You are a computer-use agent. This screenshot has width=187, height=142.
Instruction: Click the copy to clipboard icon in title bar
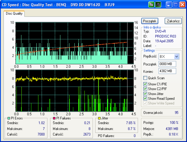pyautogui.click(x=151, y=5)
